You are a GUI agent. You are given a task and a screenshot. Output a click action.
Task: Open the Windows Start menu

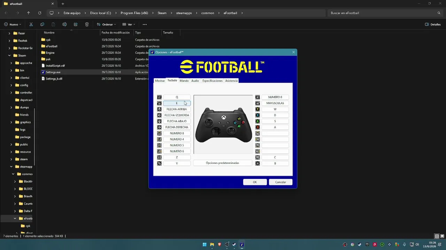click(x=205, y=244)
